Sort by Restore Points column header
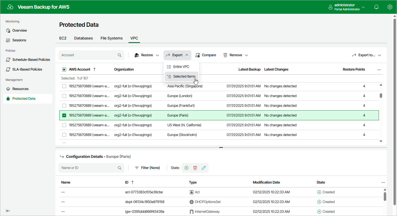397x216 pixels. click(354, 69)
